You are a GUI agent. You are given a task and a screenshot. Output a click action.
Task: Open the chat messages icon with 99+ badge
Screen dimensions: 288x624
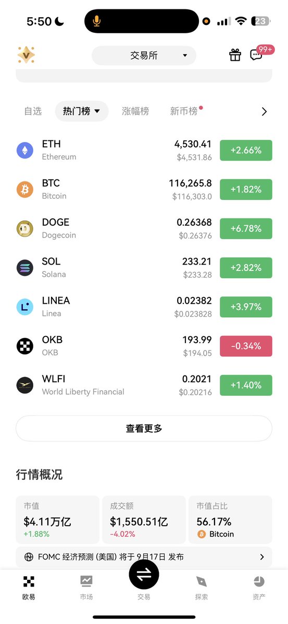[x=256, y=55]
